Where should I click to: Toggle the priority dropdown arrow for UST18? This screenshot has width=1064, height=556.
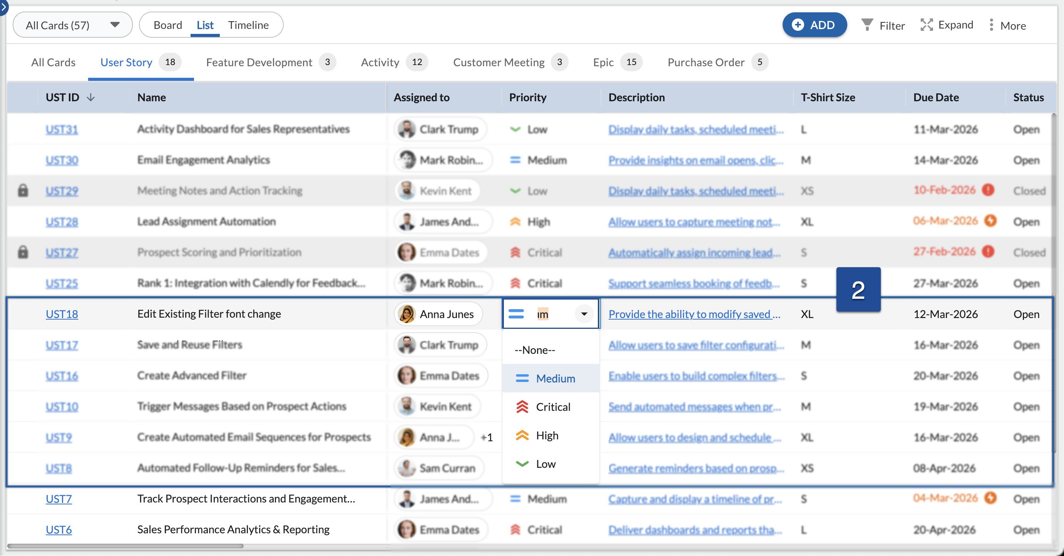[x=584, y=314]
